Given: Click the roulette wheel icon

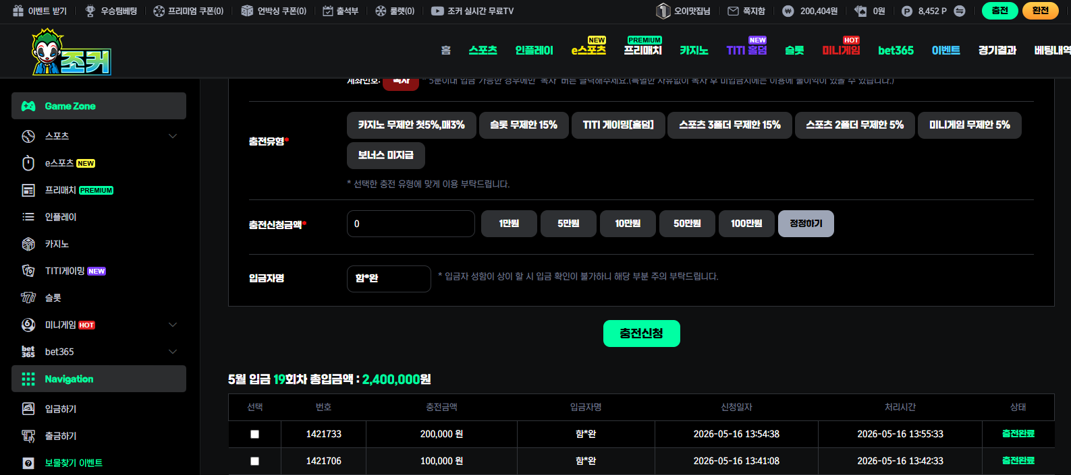Looking at the screenshot, I should click(x=381, y=11).
